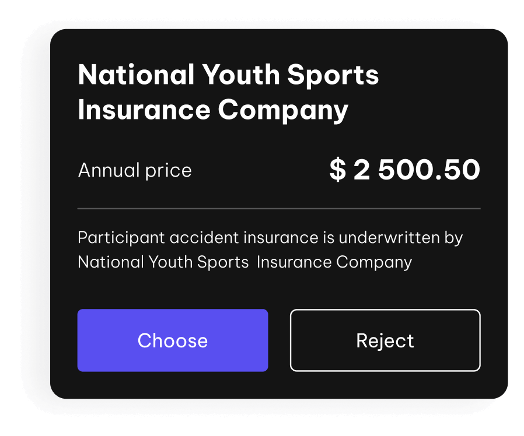The height and width of the screenshot is (436, 524).
Task: Accept this insurance offer with the purple button
Action: point(173,340)
